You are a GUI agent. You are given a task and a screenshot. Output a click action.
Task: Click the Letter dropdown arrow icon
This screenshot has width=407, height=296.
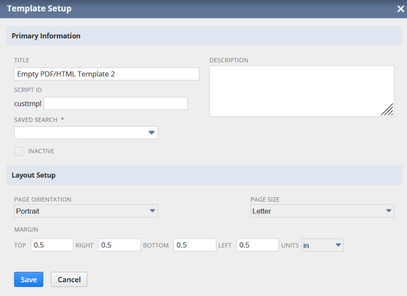[x=388, y=211]
